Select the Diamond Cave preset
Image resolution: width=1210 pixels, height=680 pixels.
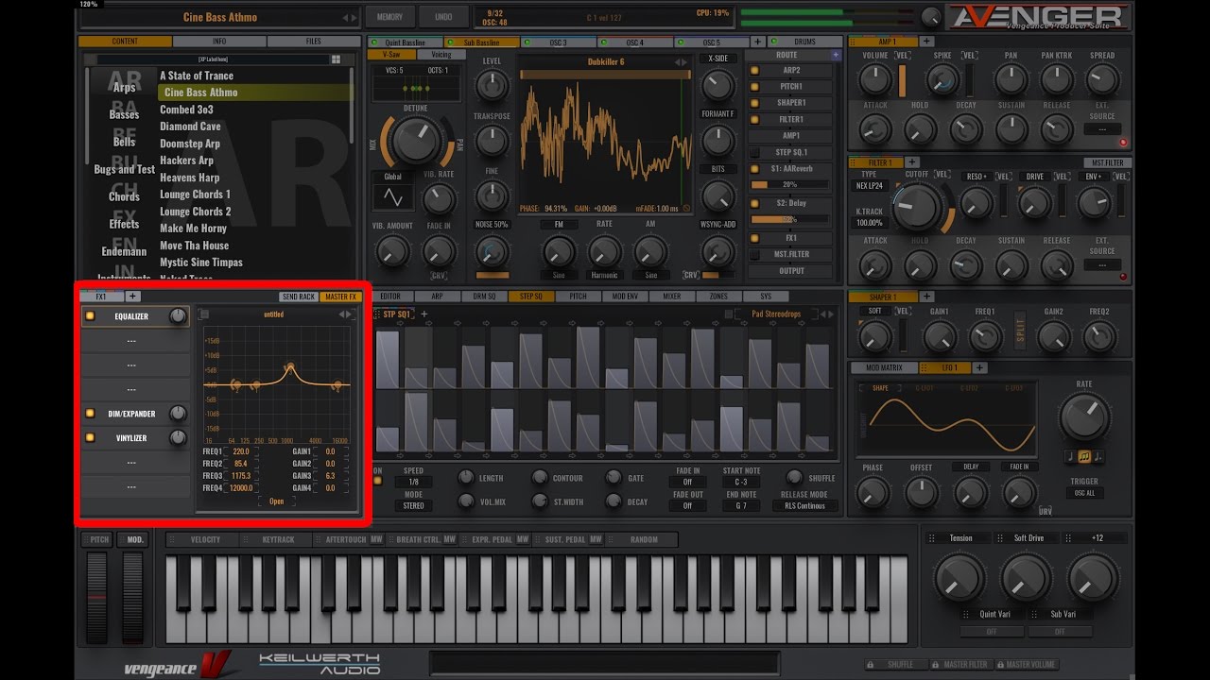tap(190, 127)
